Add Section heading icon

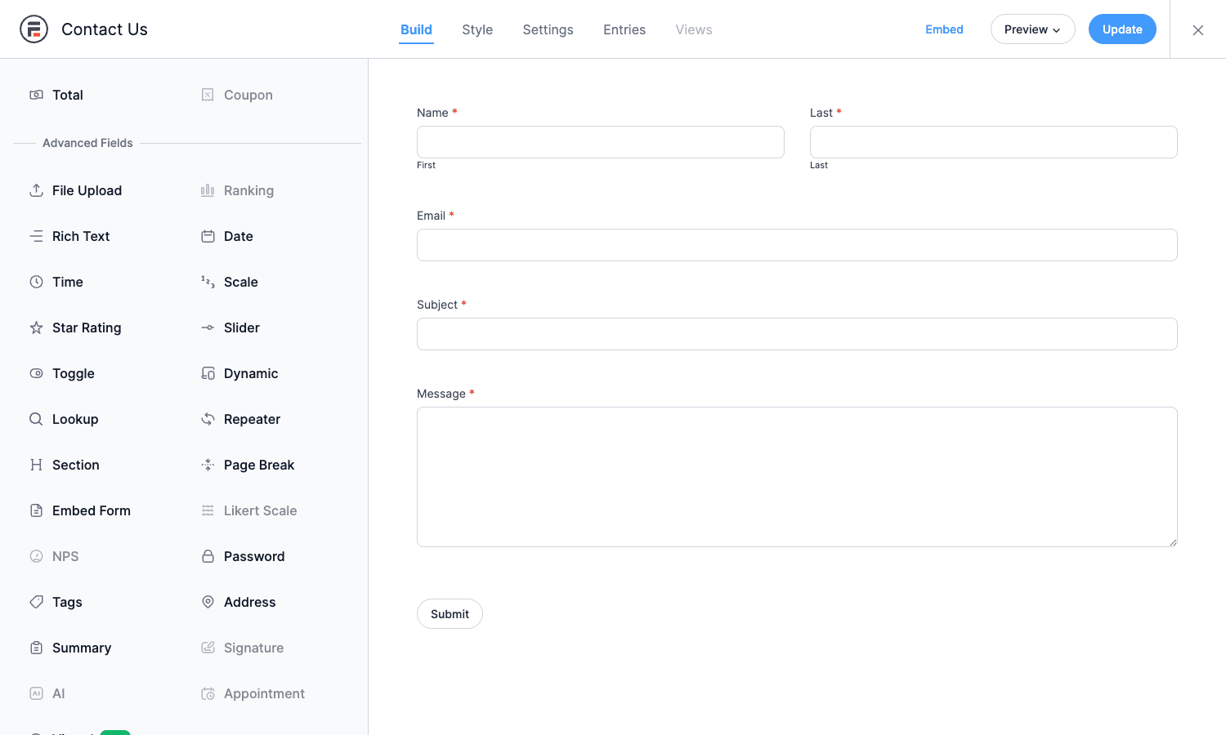36,465
